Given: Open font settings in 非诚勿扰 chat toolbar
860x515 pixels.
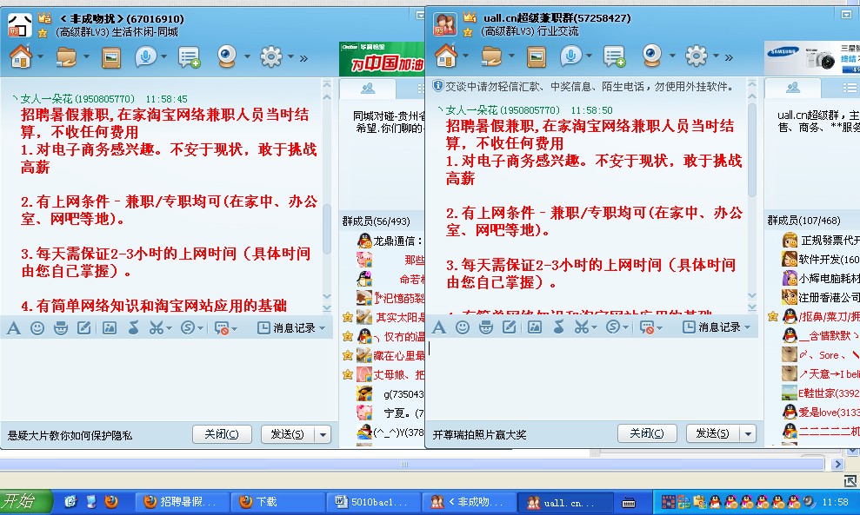Looking at the screenshot, I should (14, 328).
